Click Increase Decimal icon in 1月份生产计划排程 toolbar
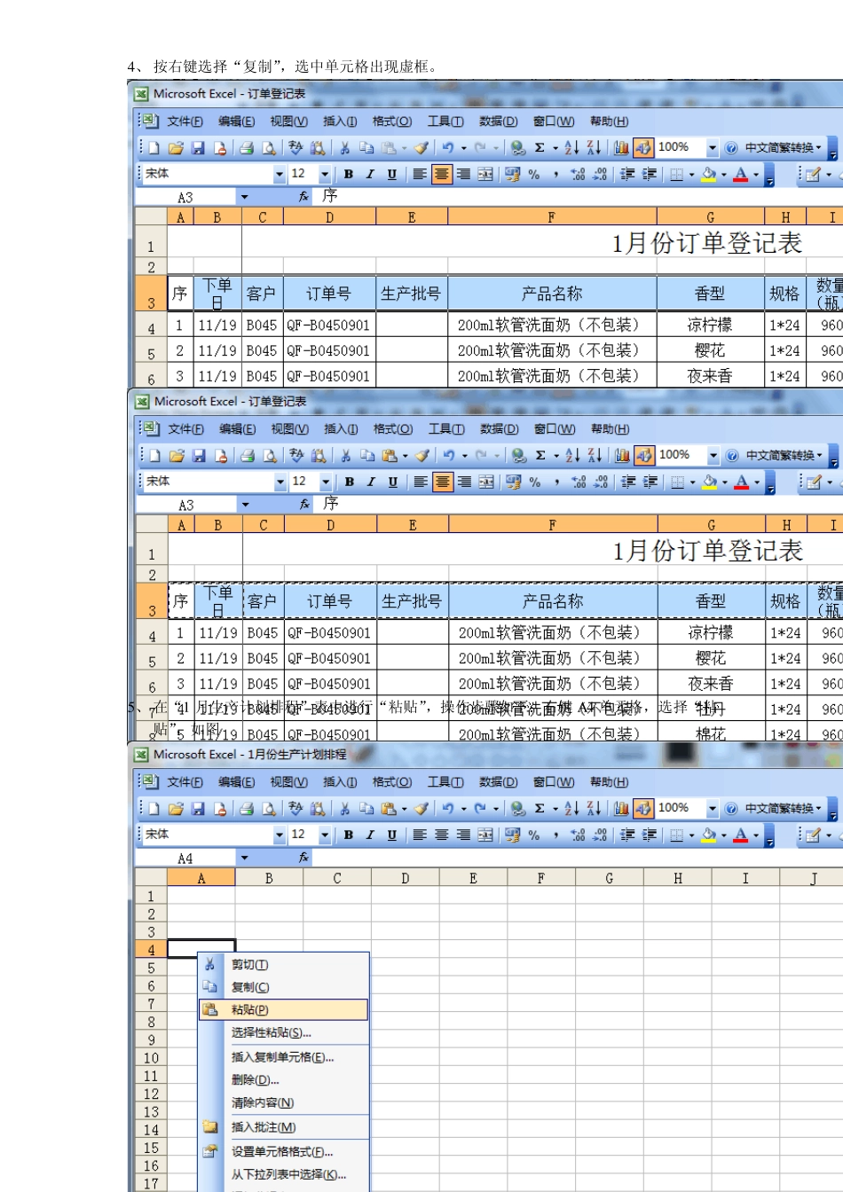843x1192 pixels. pos(578,835)
